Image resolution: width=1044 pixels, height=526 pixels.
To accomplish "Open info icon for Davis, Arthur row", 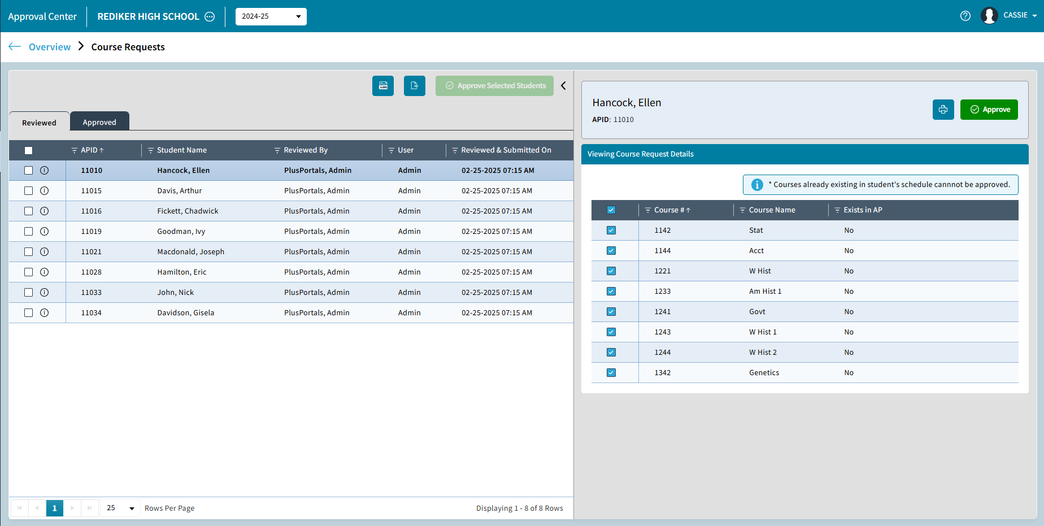I will coord(45,190).
